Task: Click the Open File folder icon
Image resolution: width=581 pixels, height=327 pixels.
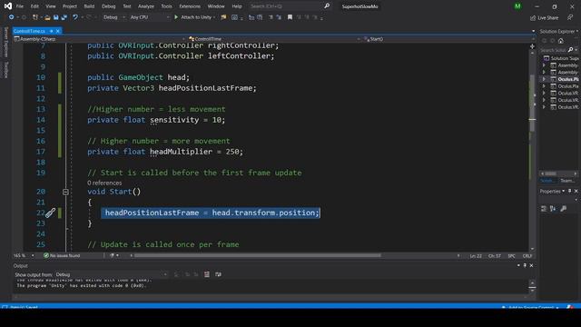Action: point(47,17)
